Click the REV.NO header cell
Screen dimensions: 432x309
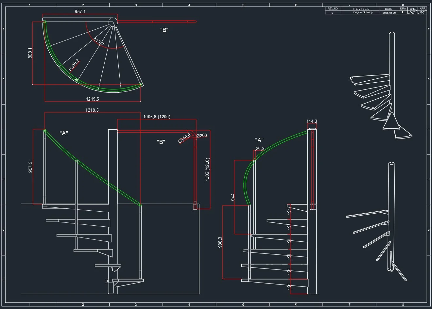pos(333,9)
